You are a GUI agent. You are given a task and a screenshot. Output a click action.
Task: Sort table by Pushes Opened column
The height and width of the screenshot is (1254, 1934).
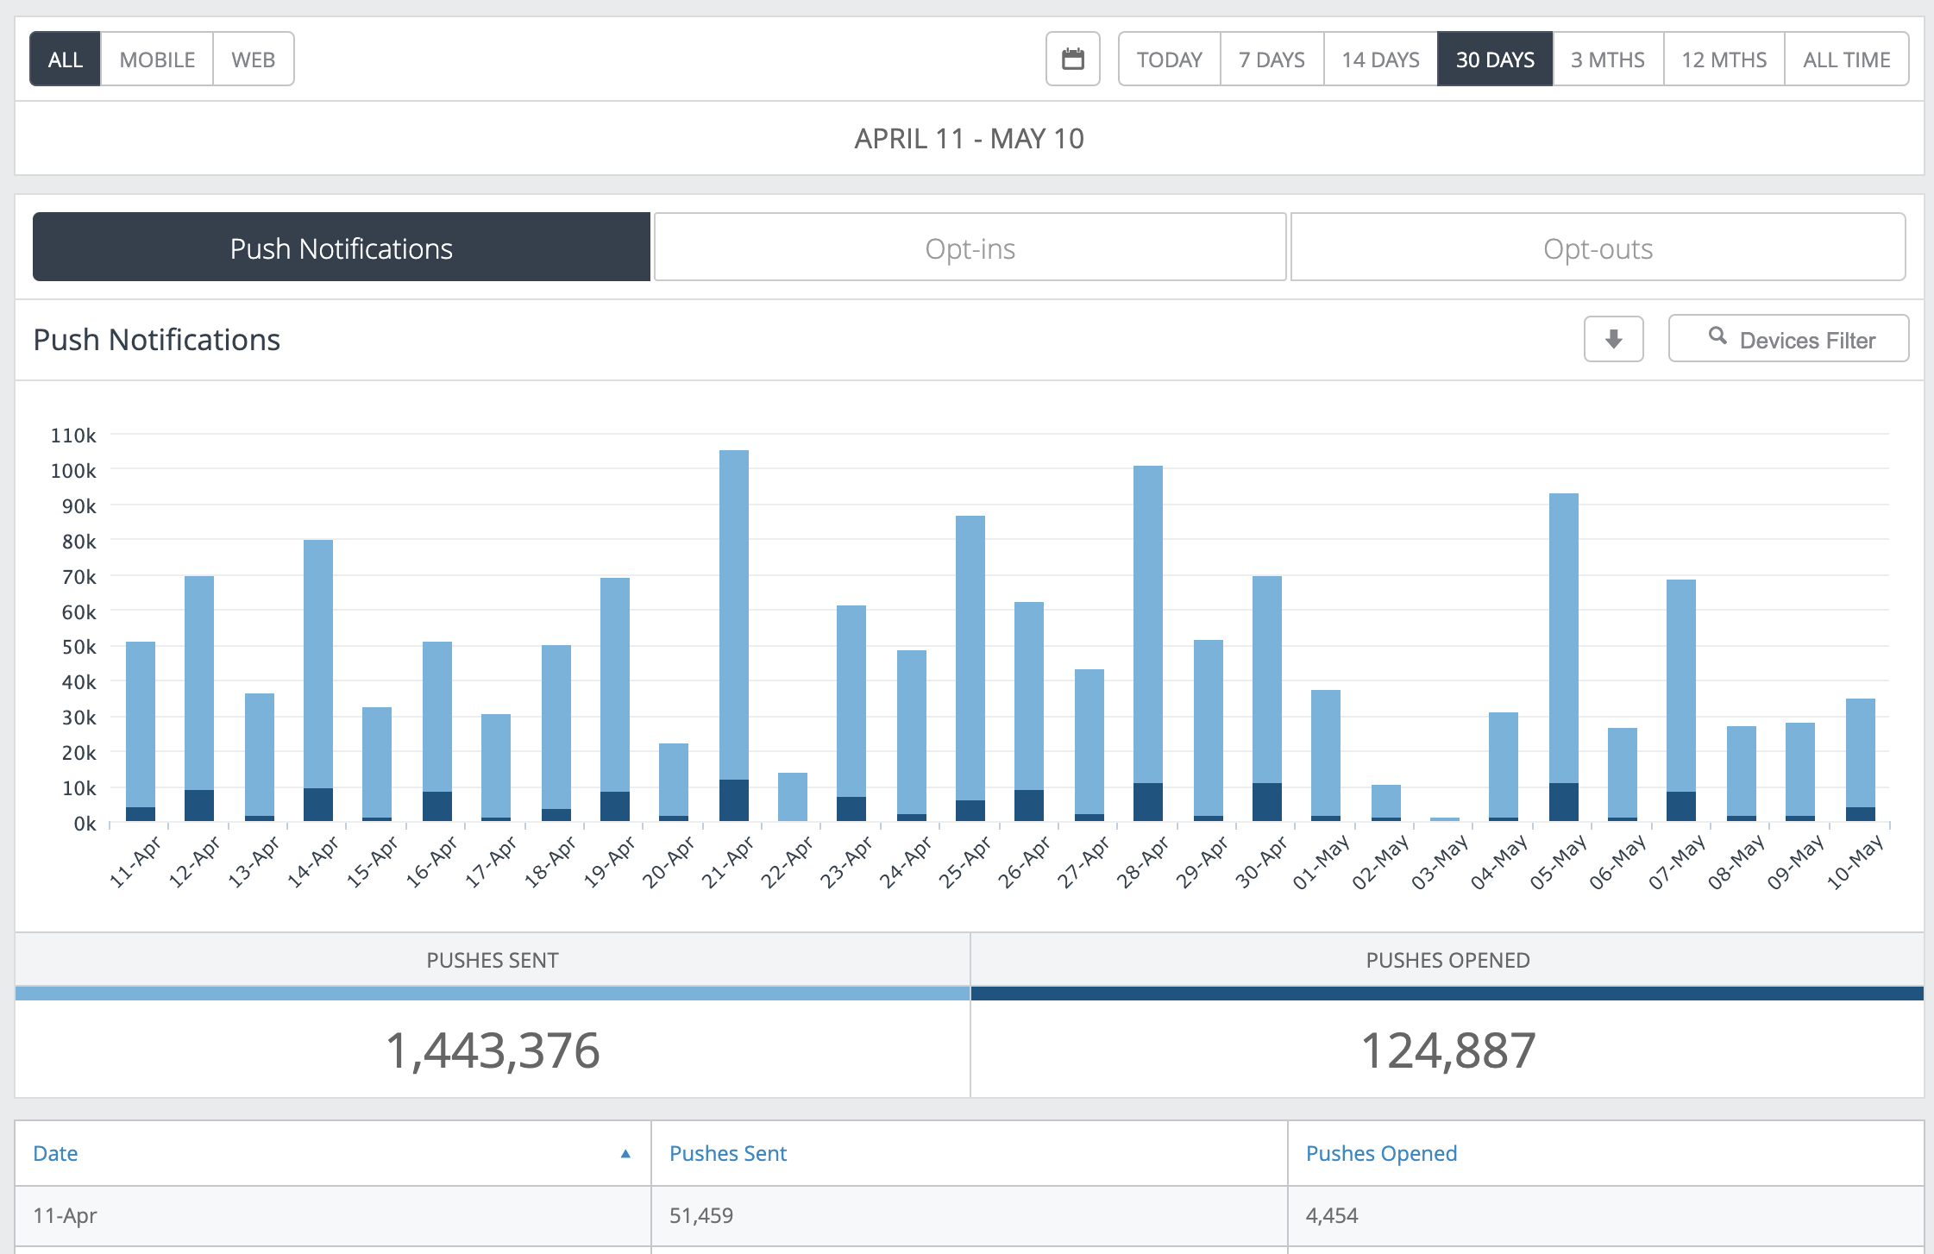pyautogui.click(x=1381, y=1154)
